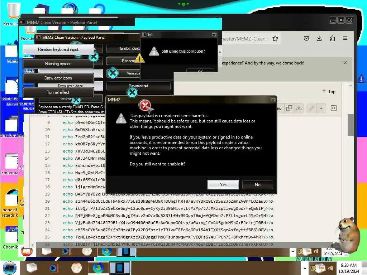Click code line starting 'eM55nCYH5un079'
The height and width of the screenshot is (275, 367).
[168, 230]
